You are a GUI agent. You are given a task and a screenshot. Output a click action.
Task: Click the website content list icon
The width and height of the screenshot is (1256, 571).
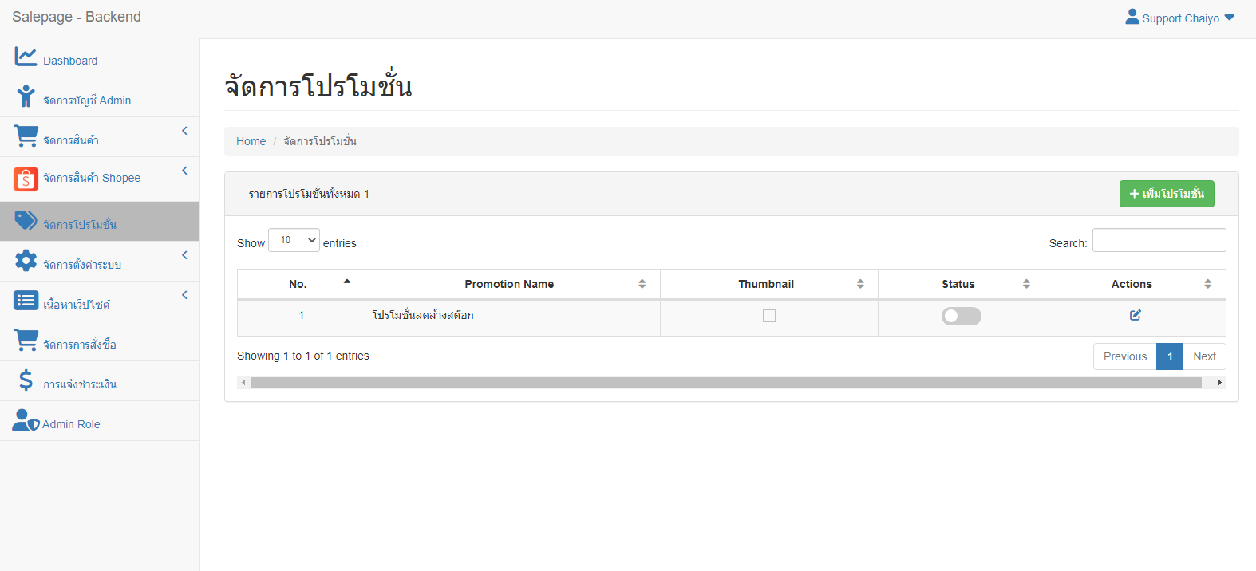(x=26, y=301)
